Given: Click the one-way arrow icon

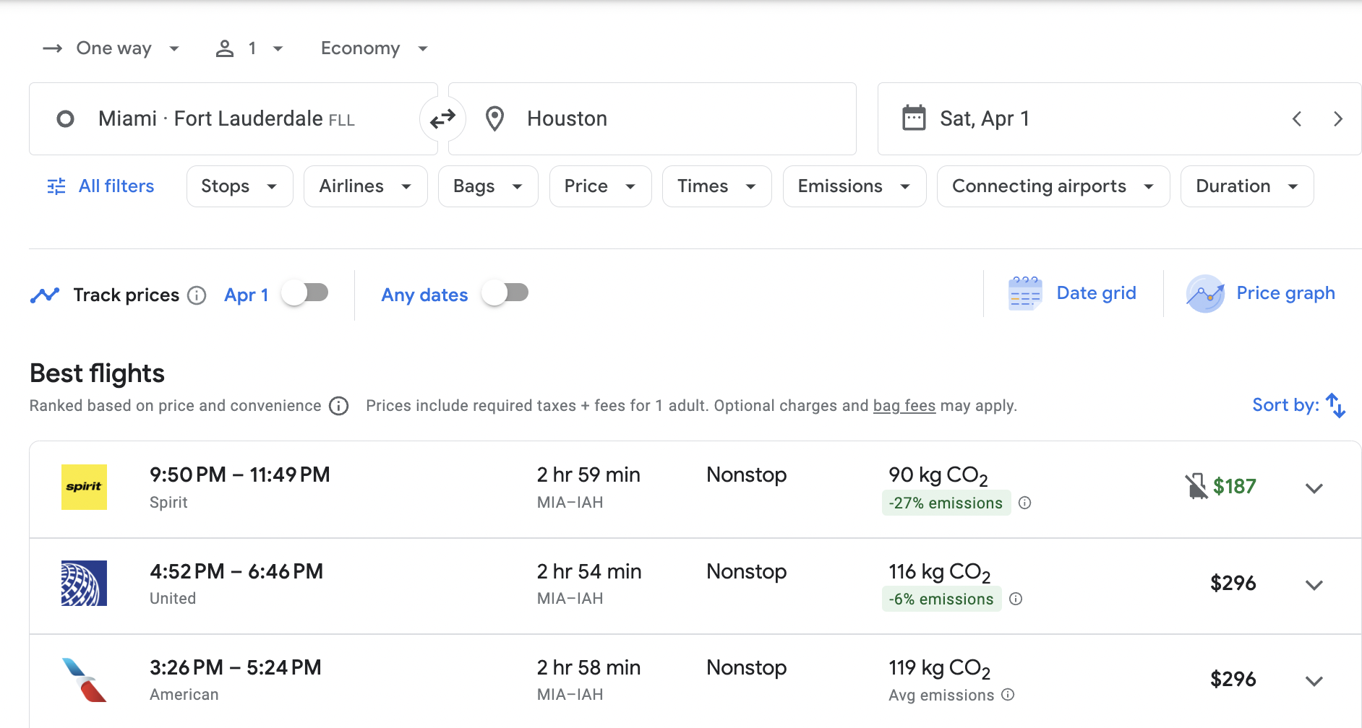Looking at the screenshot, I should [53, 48].
